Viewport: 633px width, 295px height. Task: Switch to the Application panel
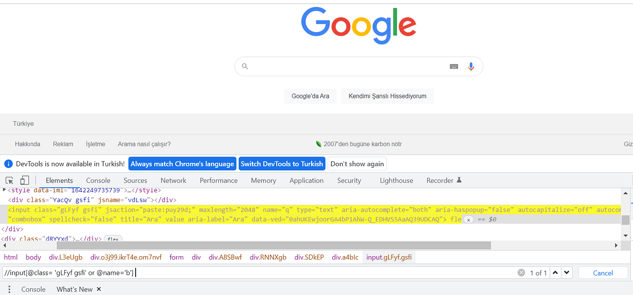[x=306, y=180]
